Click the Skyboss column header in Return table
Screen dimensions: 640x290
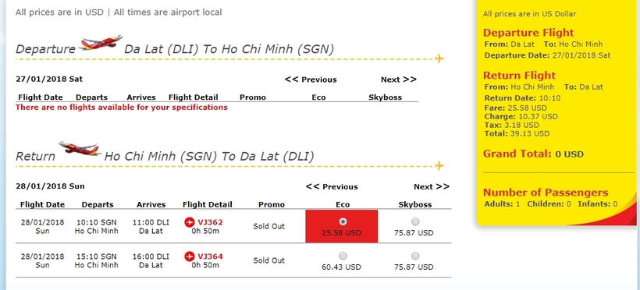tap(415, 205)
